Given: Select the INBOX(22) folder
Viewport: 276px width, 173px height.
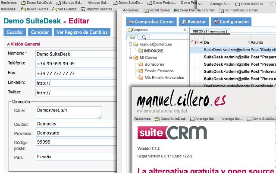Looking at the screenshot, I should [154, 51].
